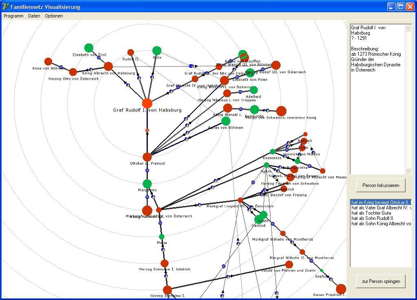
Task: Click the green Maria node
Action: tap(162, 237)
